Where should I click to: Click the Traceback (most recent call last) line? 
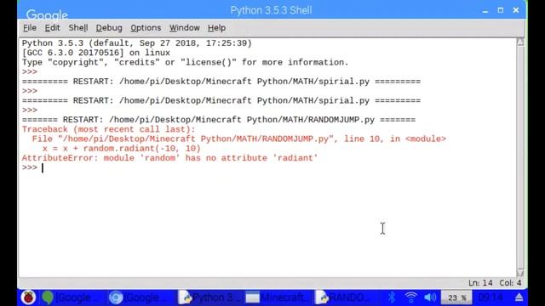[108, 129]
